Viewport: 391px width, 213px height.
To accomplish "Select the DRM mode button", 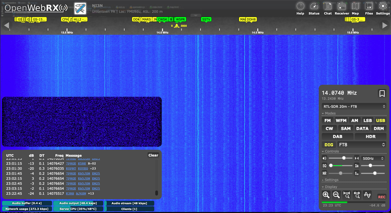I will point(379,128).
